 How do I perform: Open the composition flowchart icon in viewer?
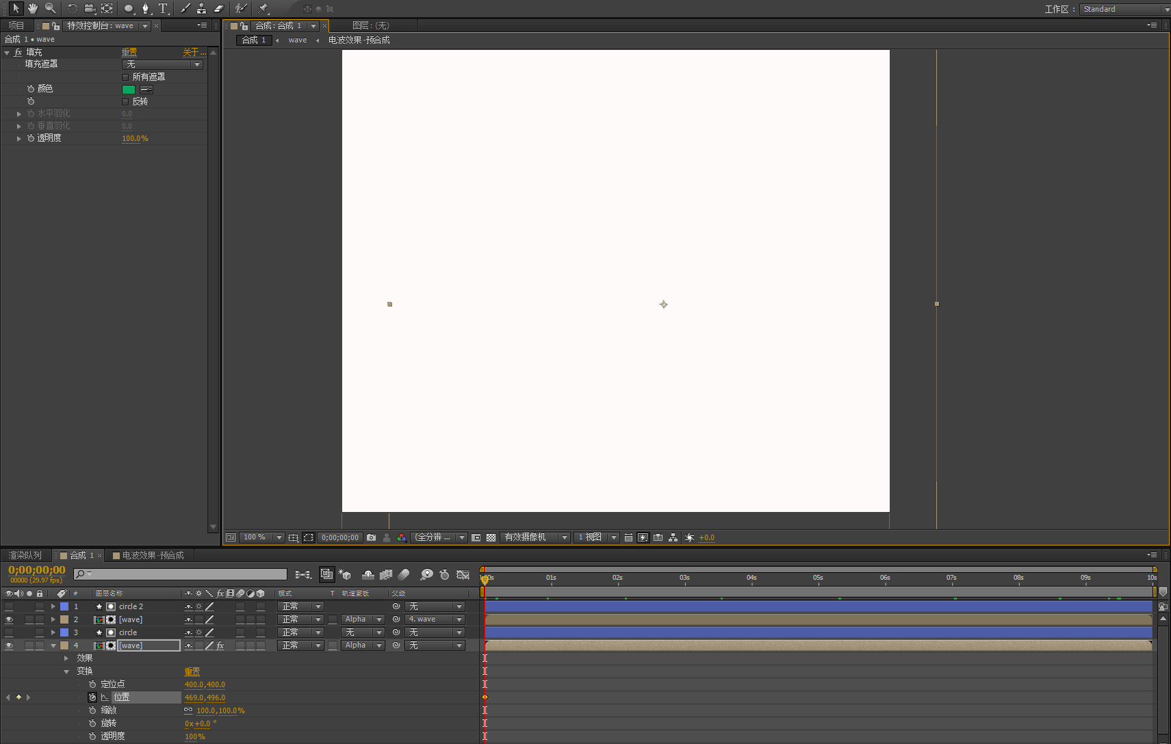[673, 537]
